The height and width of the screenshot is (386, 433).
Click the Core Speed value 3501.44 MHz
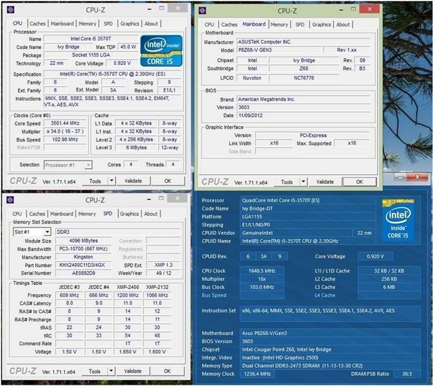pyautogui.click(x=65, y=124)
